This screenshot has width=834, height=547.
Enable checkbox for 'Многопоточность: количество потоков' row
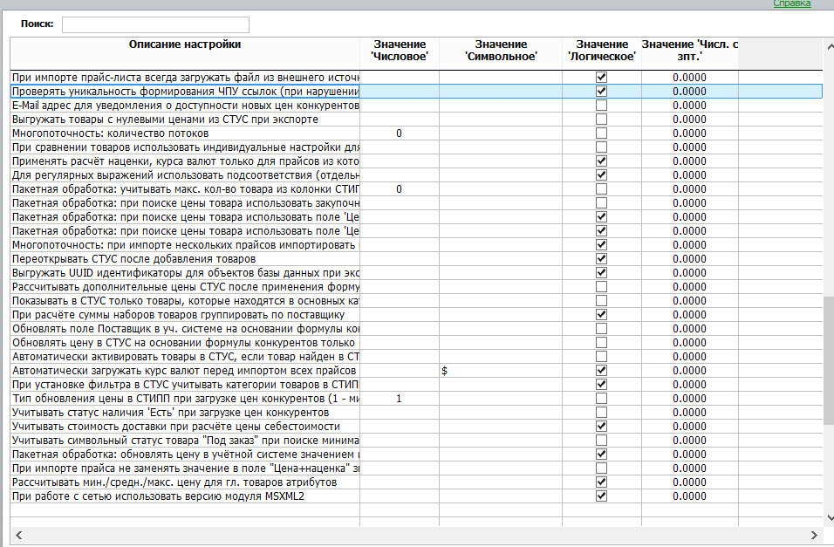pyautogui.click(x=602, y=133)
